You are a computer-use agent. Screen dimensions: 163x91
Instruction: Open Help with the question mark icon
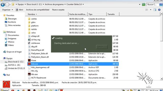tap(159, 10)
